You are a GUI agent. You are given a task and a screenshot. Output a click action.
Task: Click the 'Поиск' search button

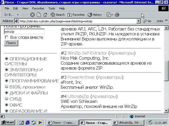tap(11, 43)
